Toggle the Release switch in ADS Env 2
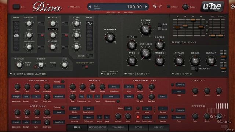The width and height of the screenshot is (235, 132). pos(195,69)
